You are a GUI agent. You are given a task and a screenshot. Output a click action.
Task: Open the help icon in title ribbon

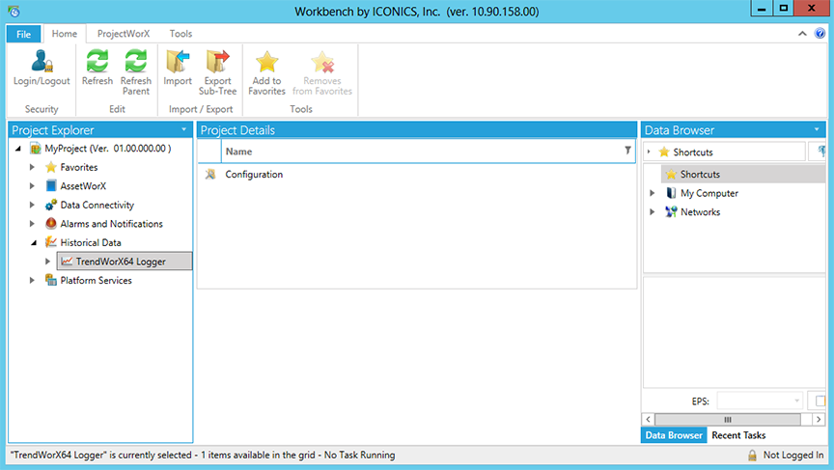(x=820, y=34)
